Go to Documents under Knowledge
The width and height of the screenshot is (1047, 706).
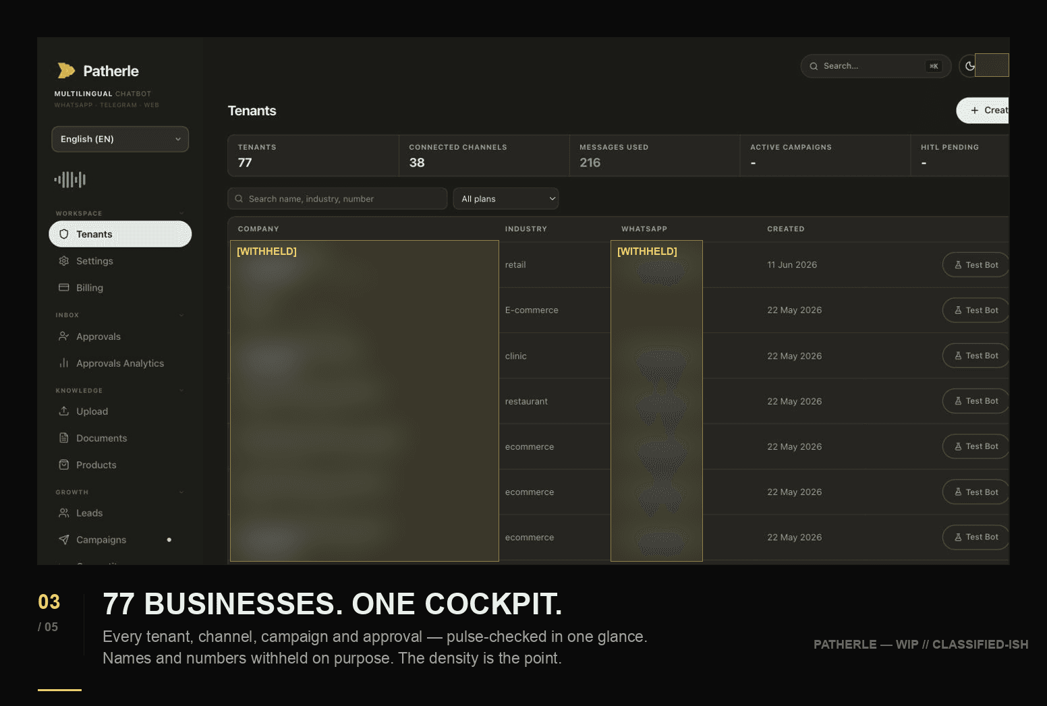120,438
